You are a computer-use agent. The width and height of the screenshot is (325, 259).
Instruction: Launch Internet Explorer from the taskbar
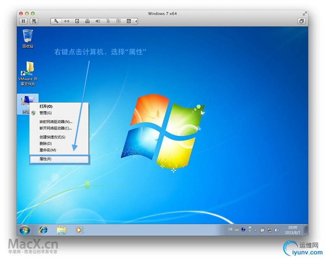(x=43, y=230)
